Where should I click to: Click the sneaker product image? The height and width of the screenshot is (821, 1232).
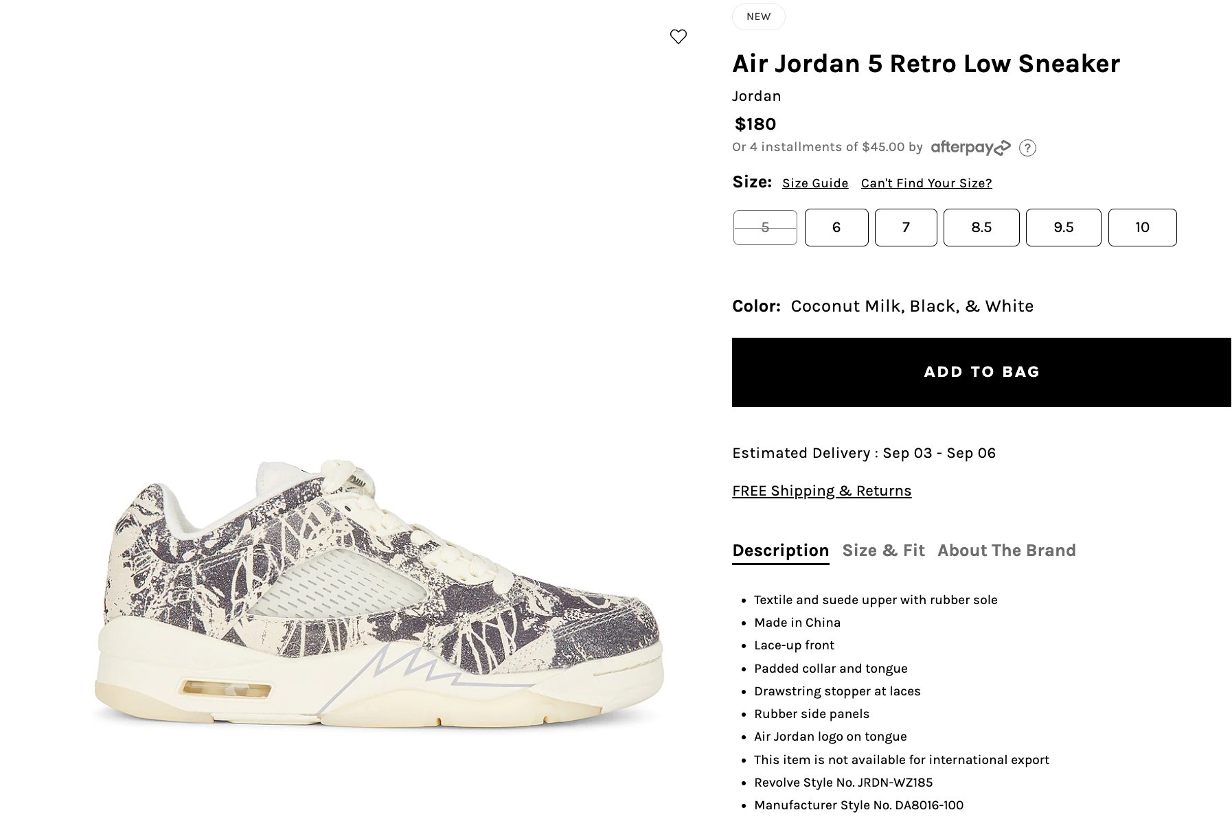[x=378, y=594]
